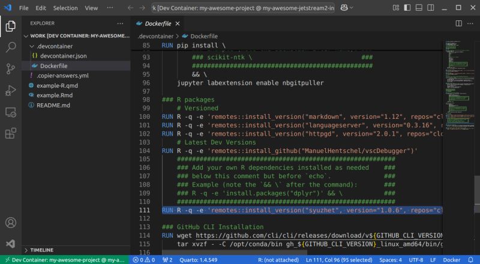The height and width of the screenshot is (264, 480).
Task: Change encoding via UTF-8 status item
Action: tap(416, 260)
